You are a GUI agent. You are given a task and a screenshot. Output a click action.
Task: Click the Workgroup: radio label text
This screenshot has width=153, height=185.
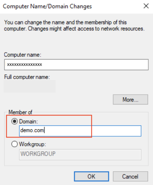(x=33, y=144)
